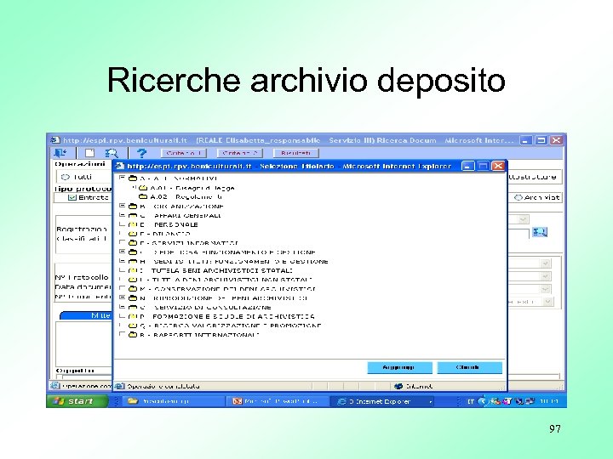Select FORMAZIONE E SCUOLE DI ARCHIVISTICA entry
Screen dimensions: 613x459
tap(227, 316)
